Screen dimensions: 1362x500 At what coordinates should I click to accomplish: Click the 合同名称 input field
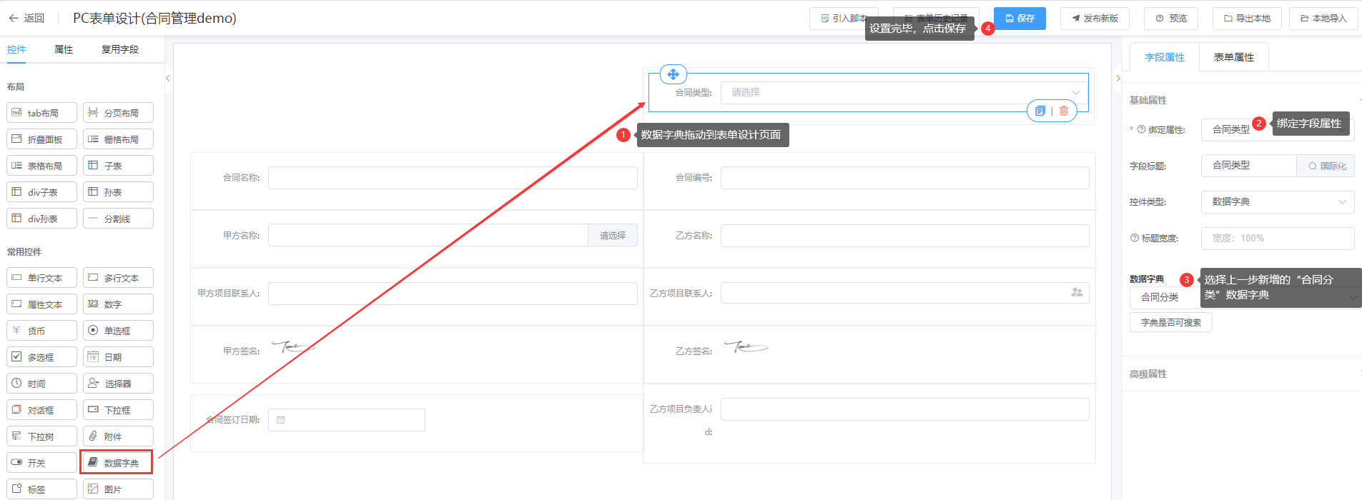coord(453,178)
